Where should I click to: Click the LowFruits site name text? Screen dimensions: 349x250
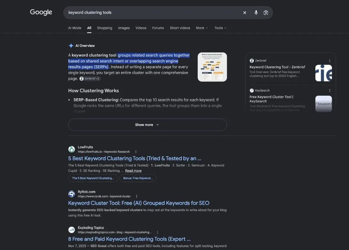pos(85,147)
